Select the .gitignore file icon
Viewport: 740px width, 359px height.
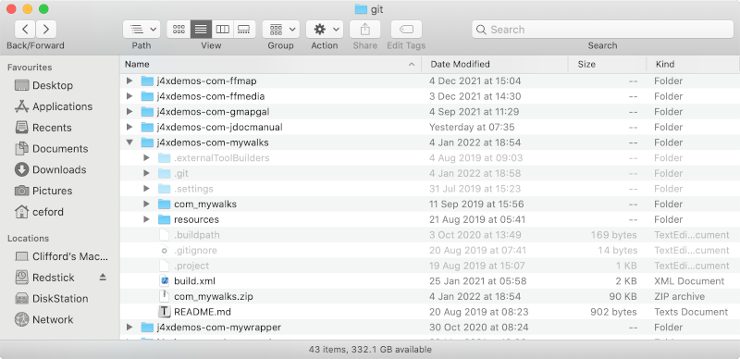pos(165,251)
